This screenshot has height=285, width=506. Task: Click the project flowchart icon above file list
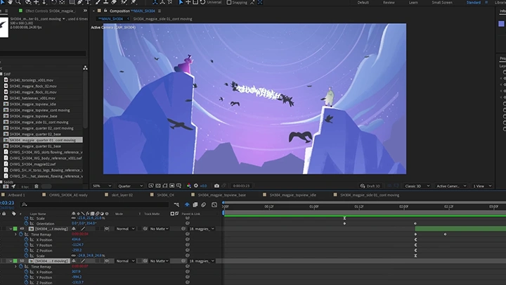[85, 68]
